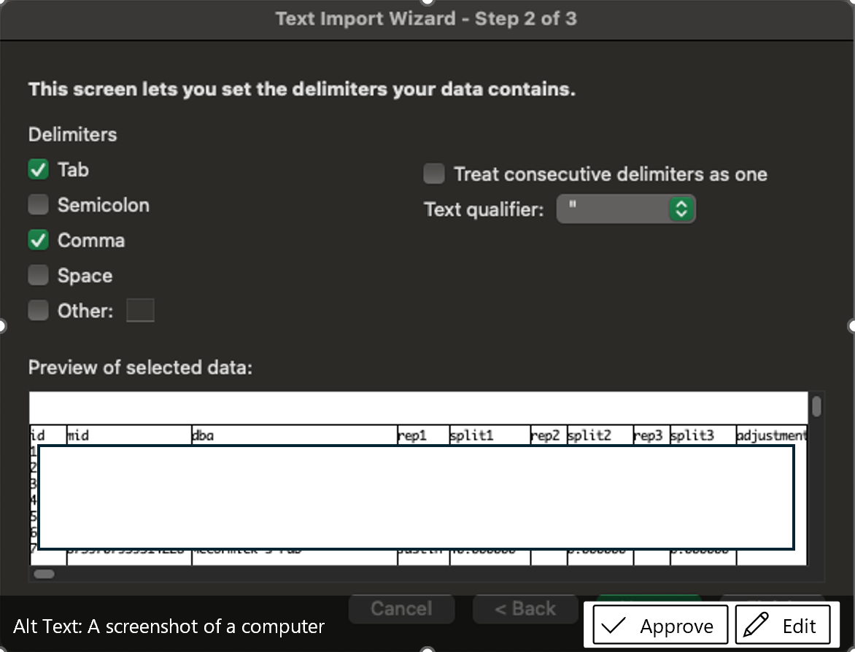Select the id column in the preview

39,435
